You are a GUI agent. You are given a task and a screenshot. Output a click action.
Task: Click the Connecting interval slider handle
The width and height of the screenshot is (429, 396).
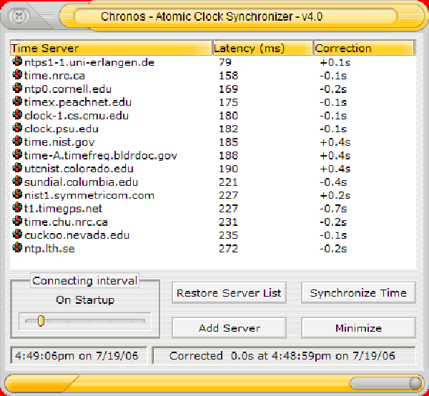pos(41,321)
